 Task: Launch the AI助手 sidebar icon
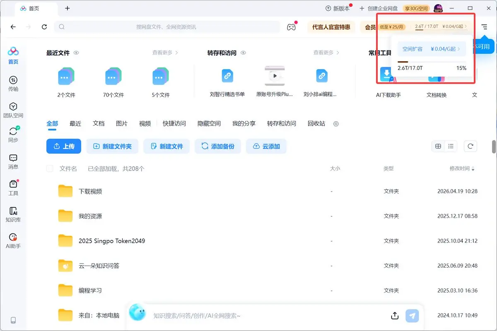point(13,241)
